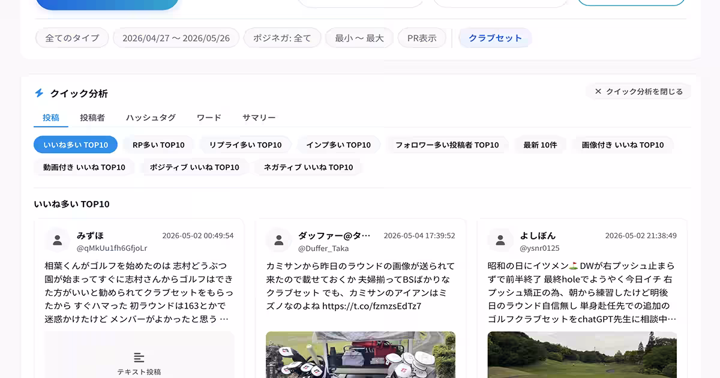Click みずほ's post text about 相葉くん
The width and height of the screenshot is (720, 378).
pos(139,292)
